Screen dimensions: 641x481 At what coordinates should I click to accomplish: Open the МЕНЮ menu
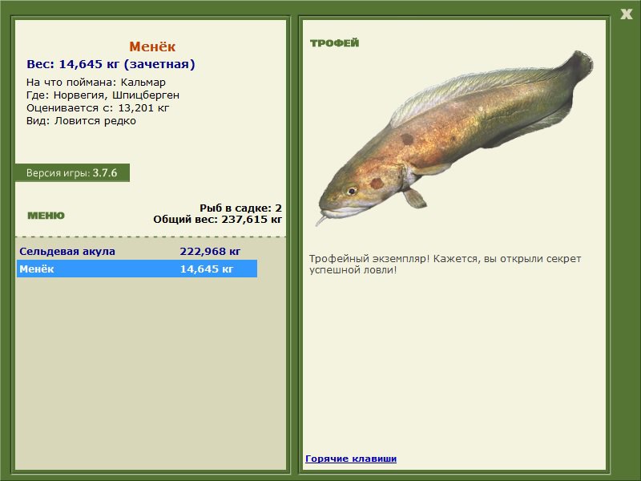click(46, 216)
